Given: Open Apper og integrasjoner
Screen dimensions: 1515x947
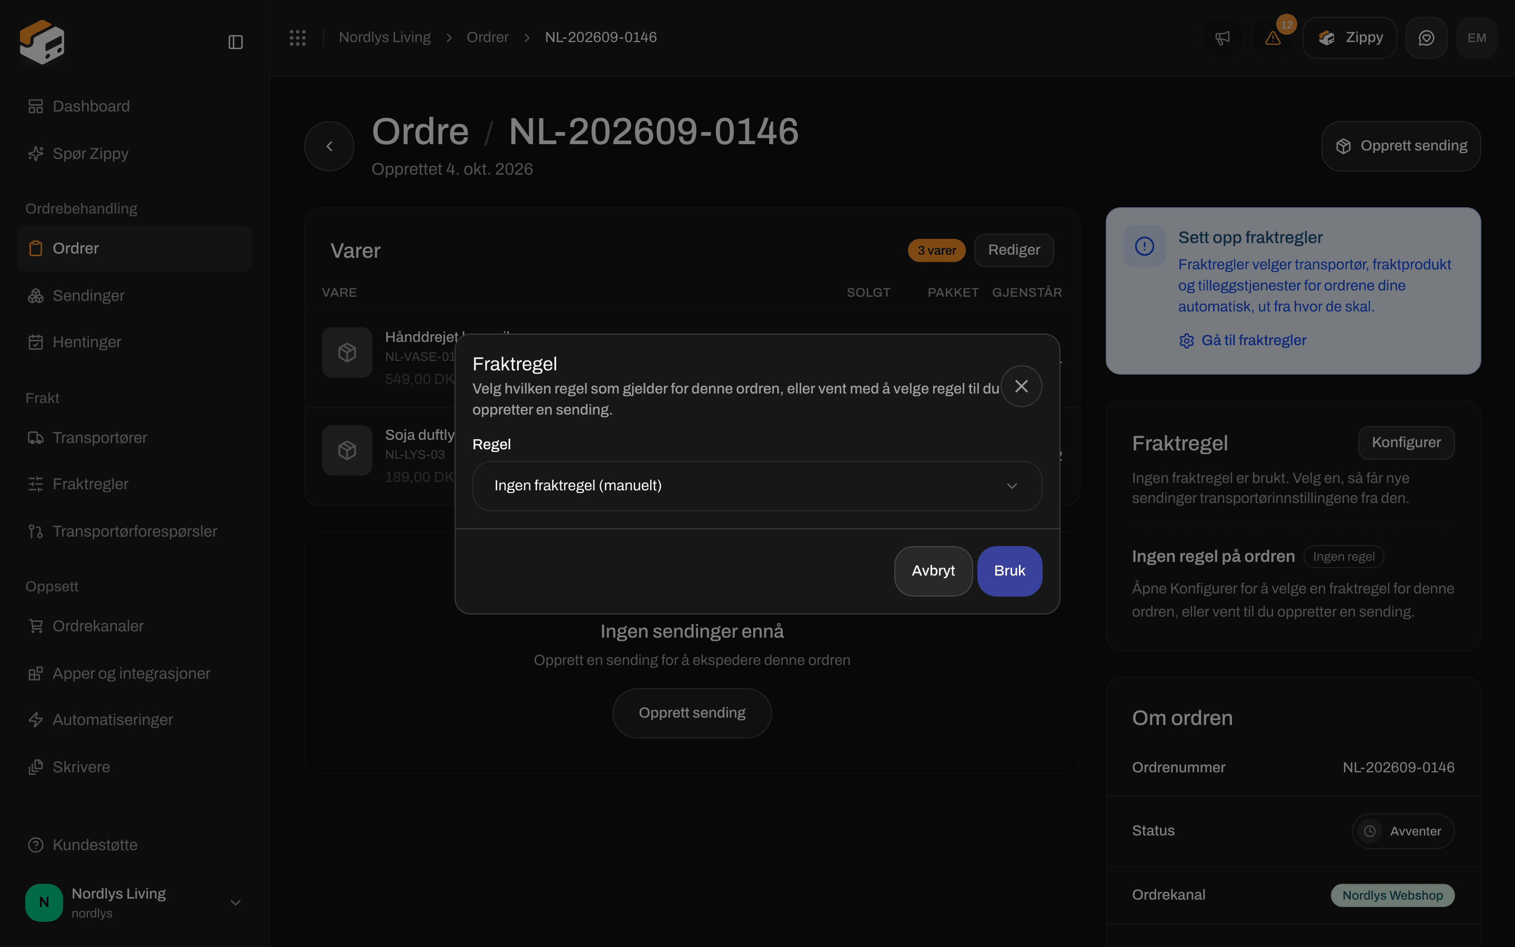Looking at the screenshot, I should [x=135, y=673].
